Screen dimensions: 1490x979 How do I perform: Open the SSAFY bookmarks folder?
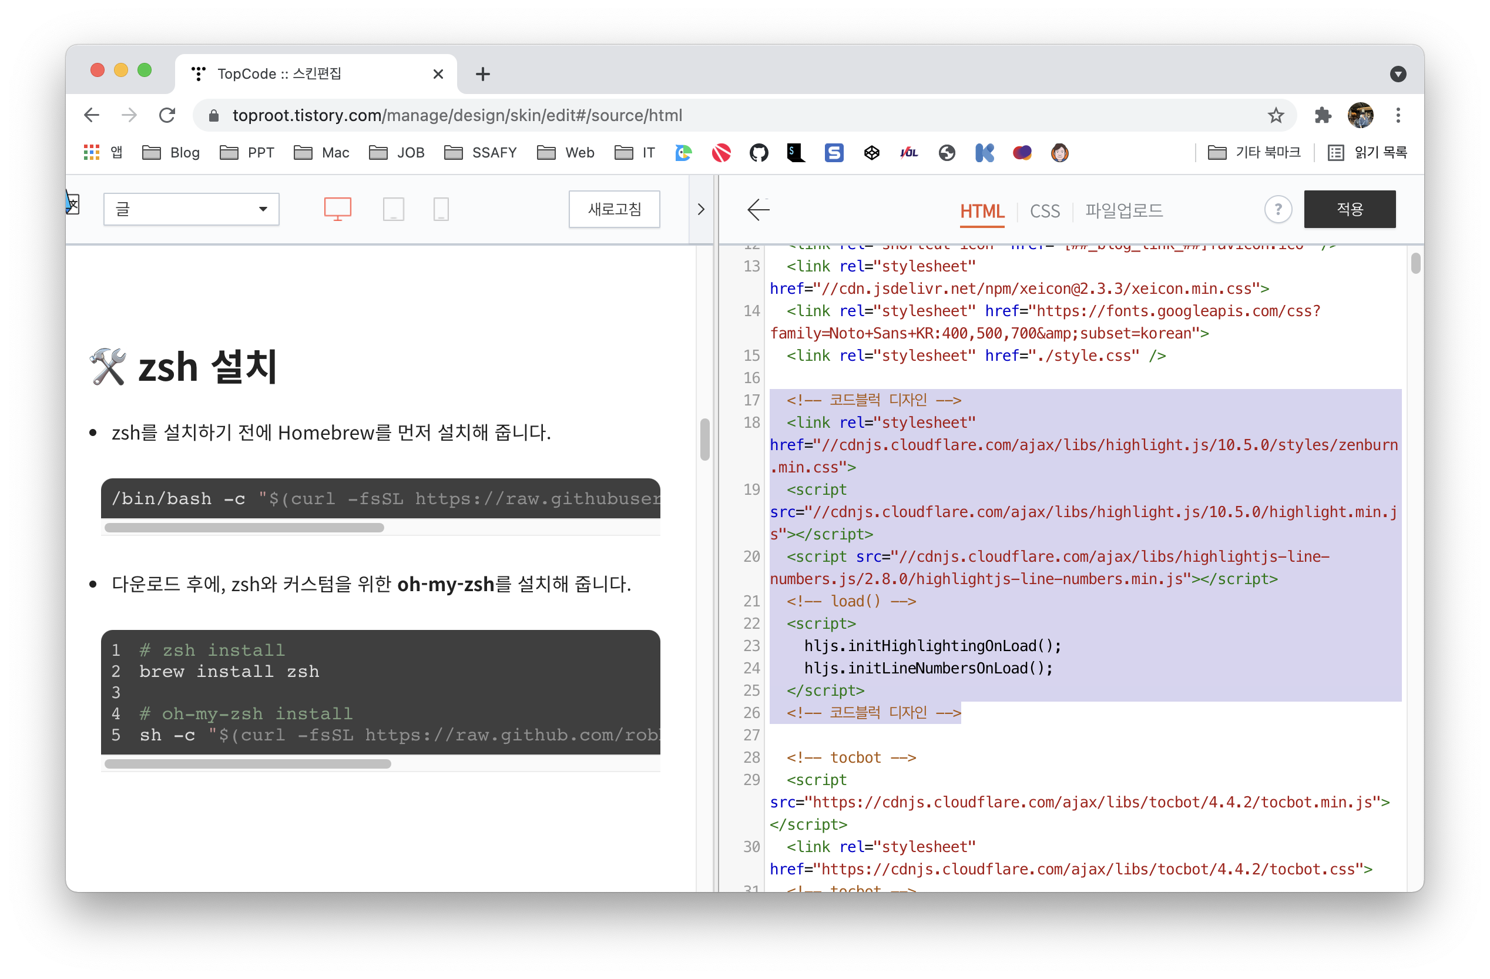(480, 153)
